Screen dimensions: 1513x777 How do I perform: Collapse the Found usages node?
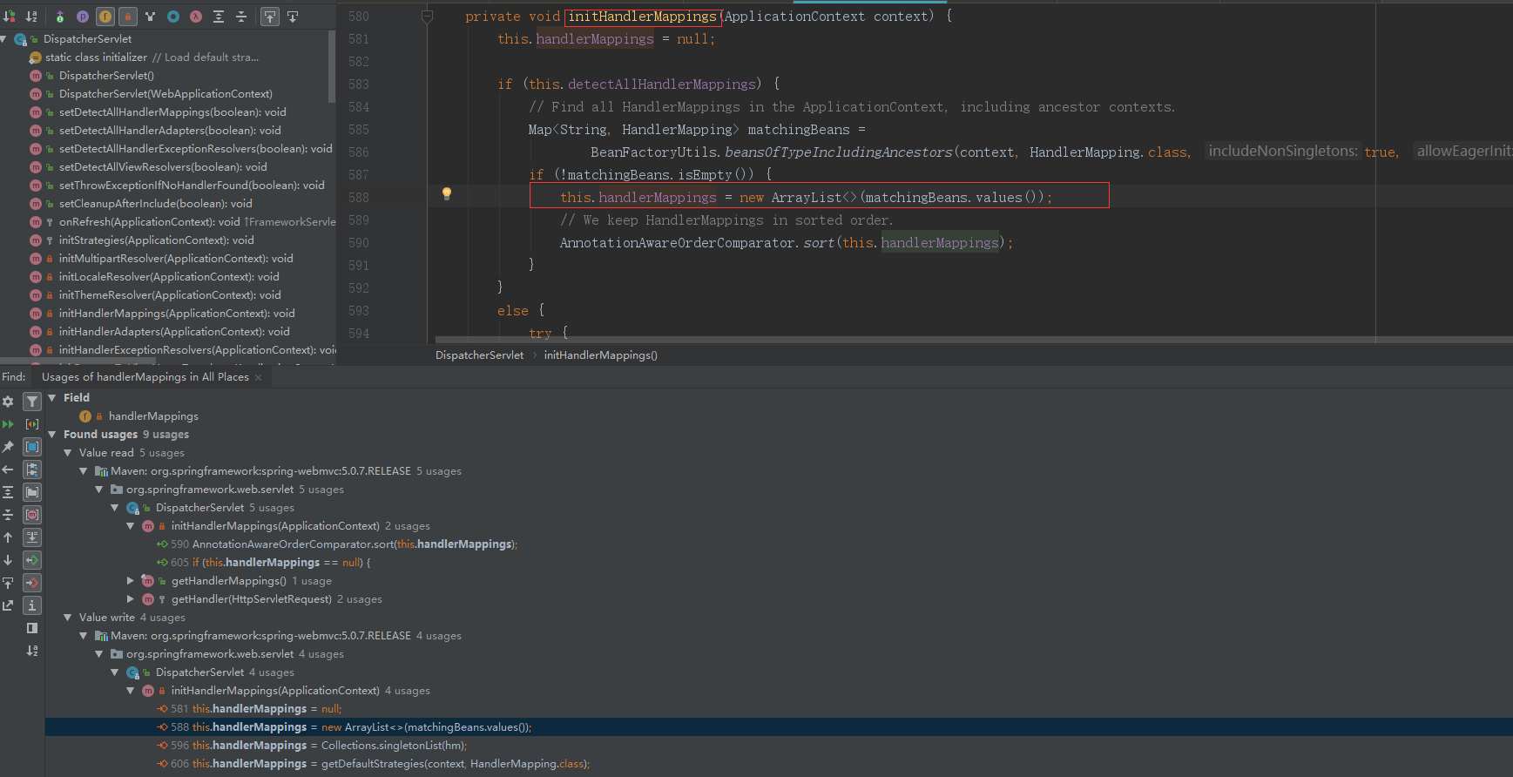pyautogui.click(x=52, y=435)
